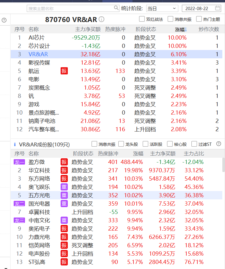This screenshot has height=269, width=225.
Task: Sort themes by 热度脉冲 column
Action: pos(115,29)
